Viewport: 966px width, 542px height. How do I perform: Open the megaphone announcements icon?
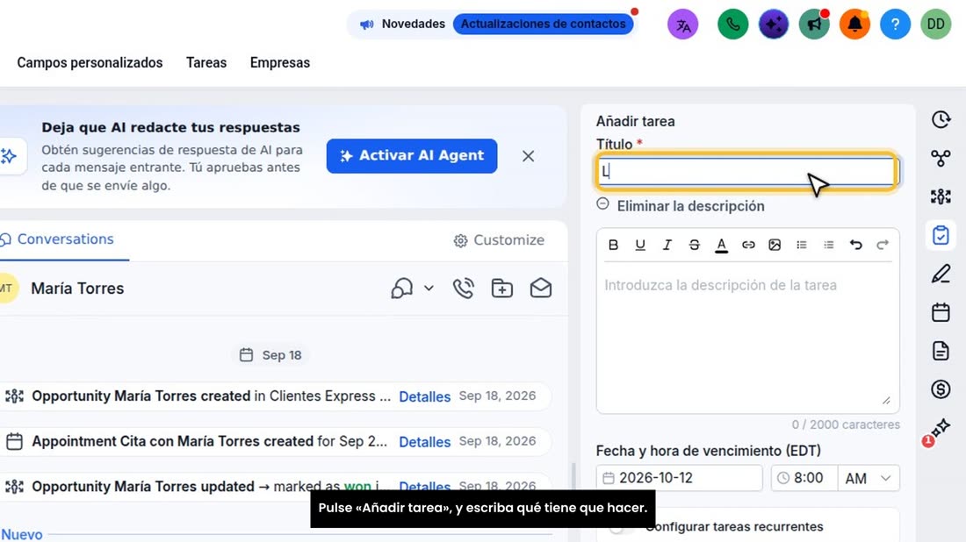pos(814,25)
